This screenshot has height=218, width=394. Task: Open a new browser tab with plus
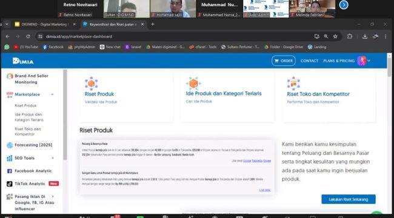pos(153,24)
